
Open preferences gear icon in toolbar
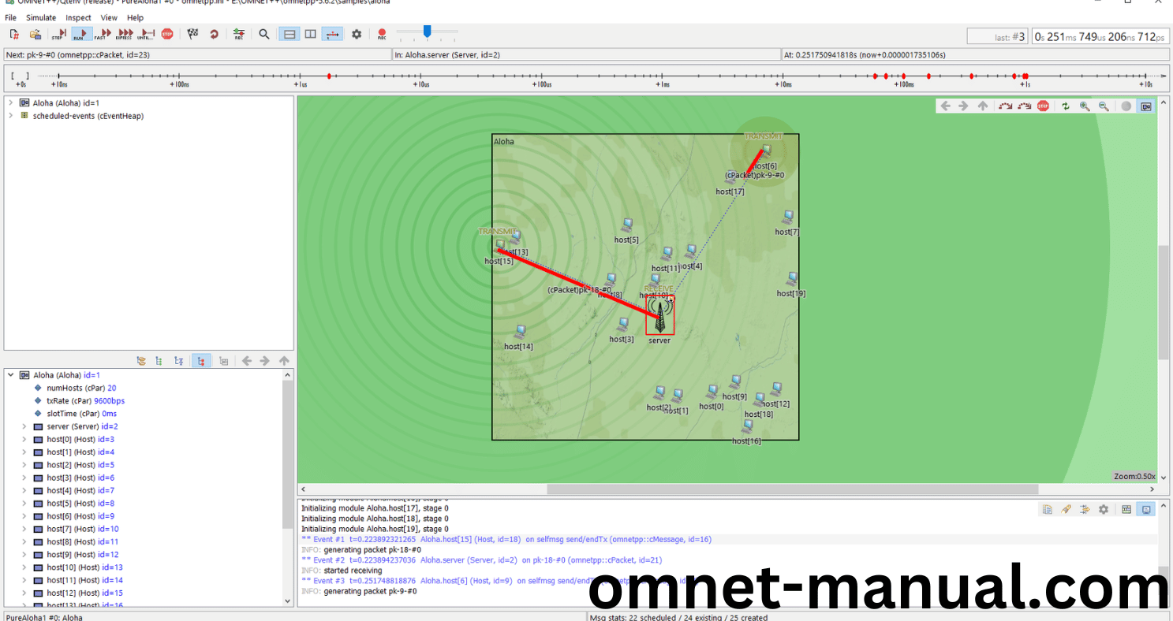pos(357,34)
